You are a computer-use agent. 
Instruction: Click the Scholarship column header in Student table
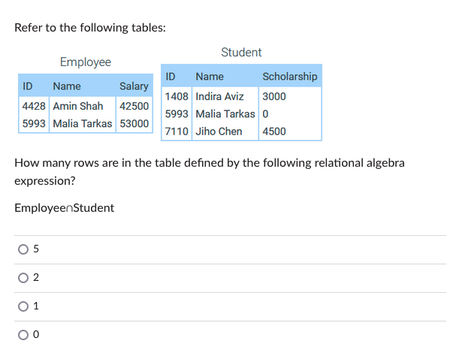289,77
